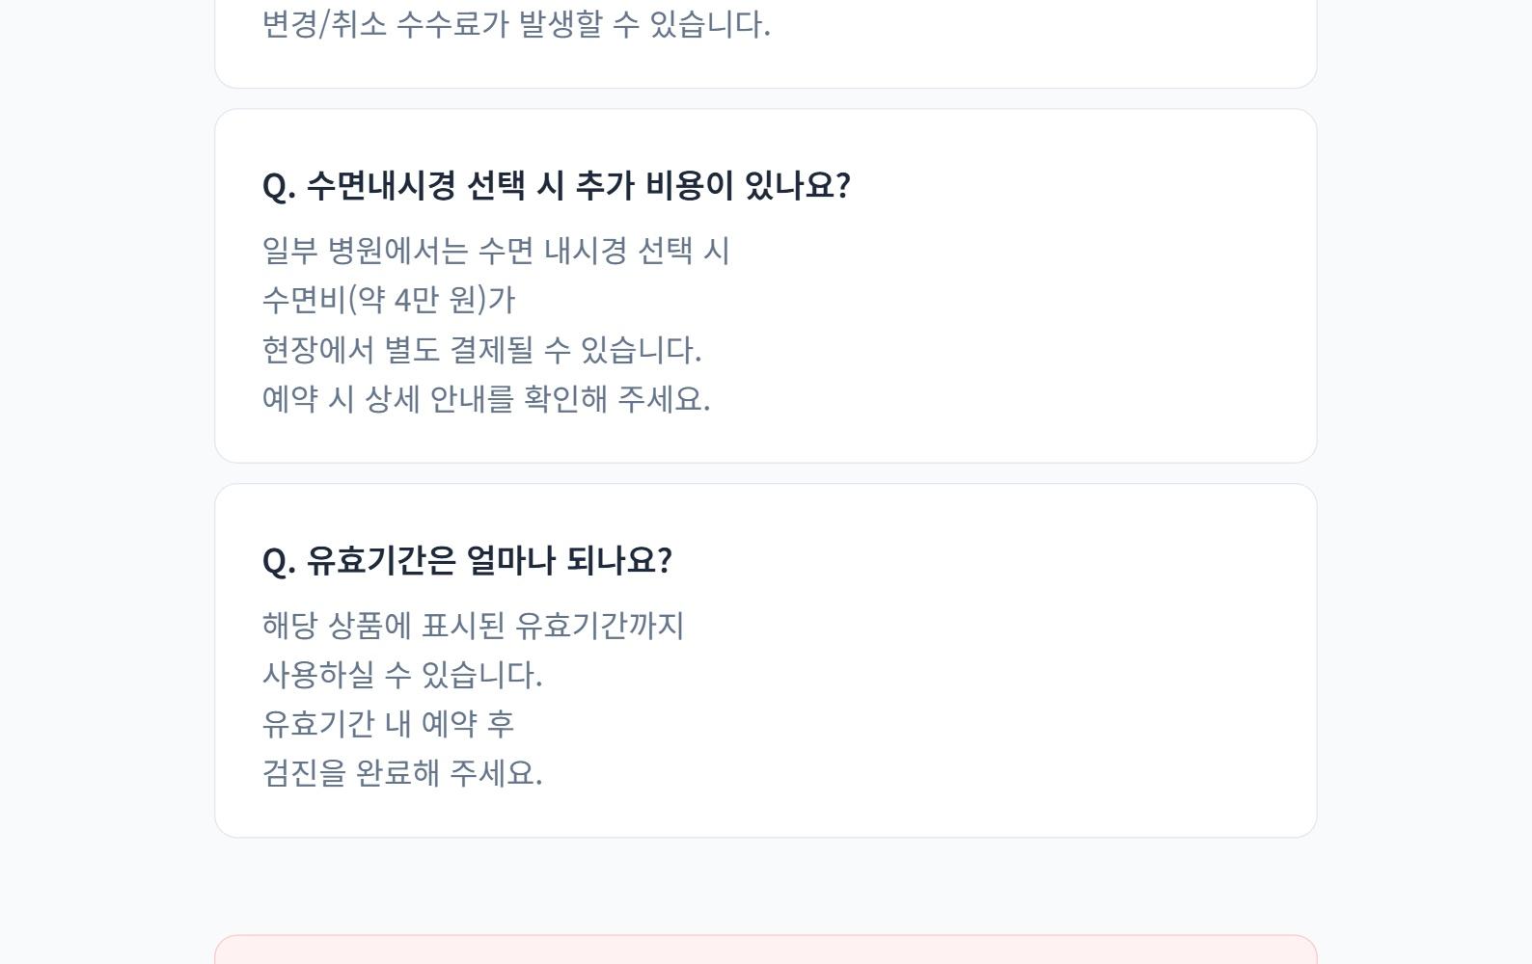Click the pink notice box at the bottom

coord(765,951)
